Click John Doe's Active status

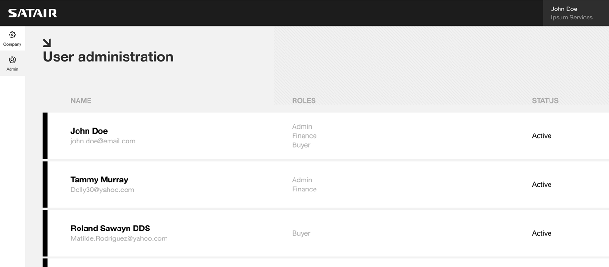(541, 136)
